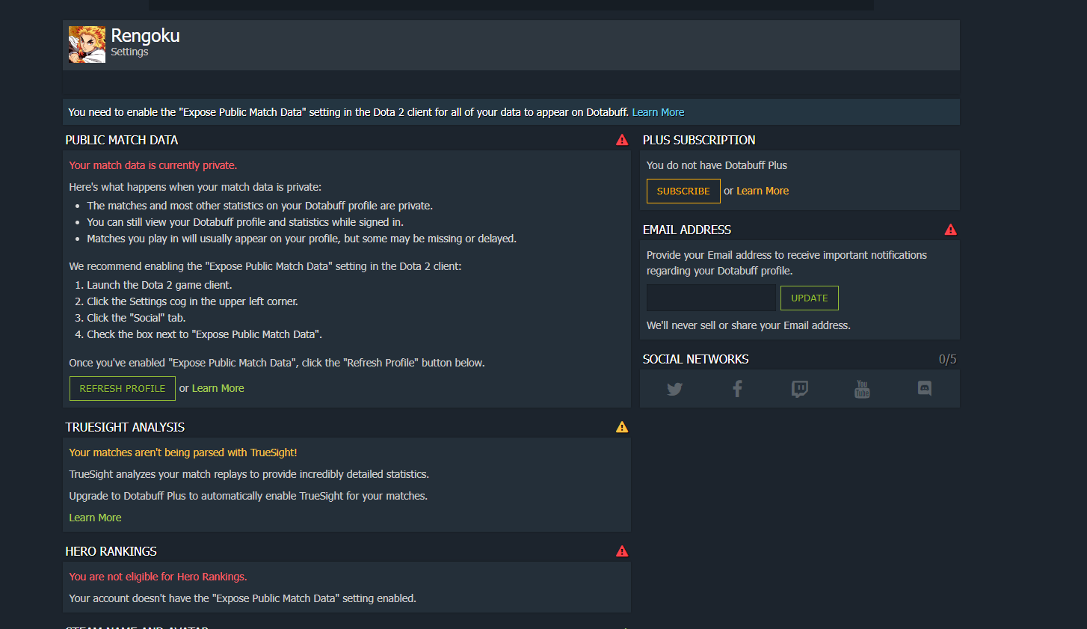This screenshot has height=629, width=1087.
Task: Click inside the email address input field
Action: 710,298
